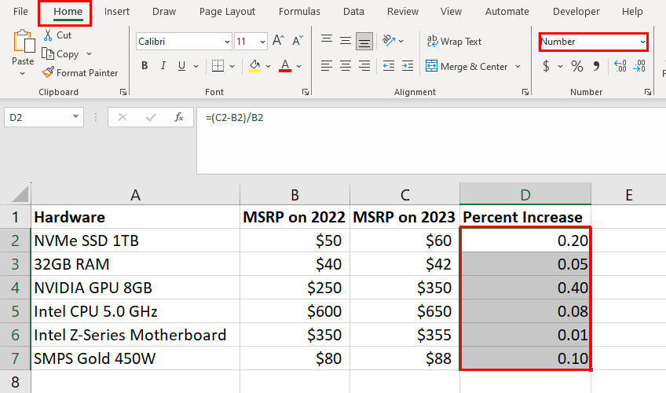The width and height of the screenshot is (666, 393).
Task: Click the Paste button
Action: pyautogui.click(x=23, y=48)
